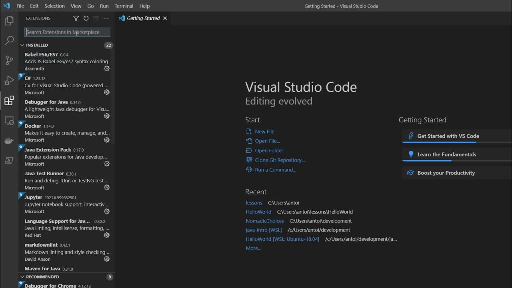Viewport: 512px width, 288px height.
Task: Click the Filter Extensions funnel icon
Action: (76, 18)
